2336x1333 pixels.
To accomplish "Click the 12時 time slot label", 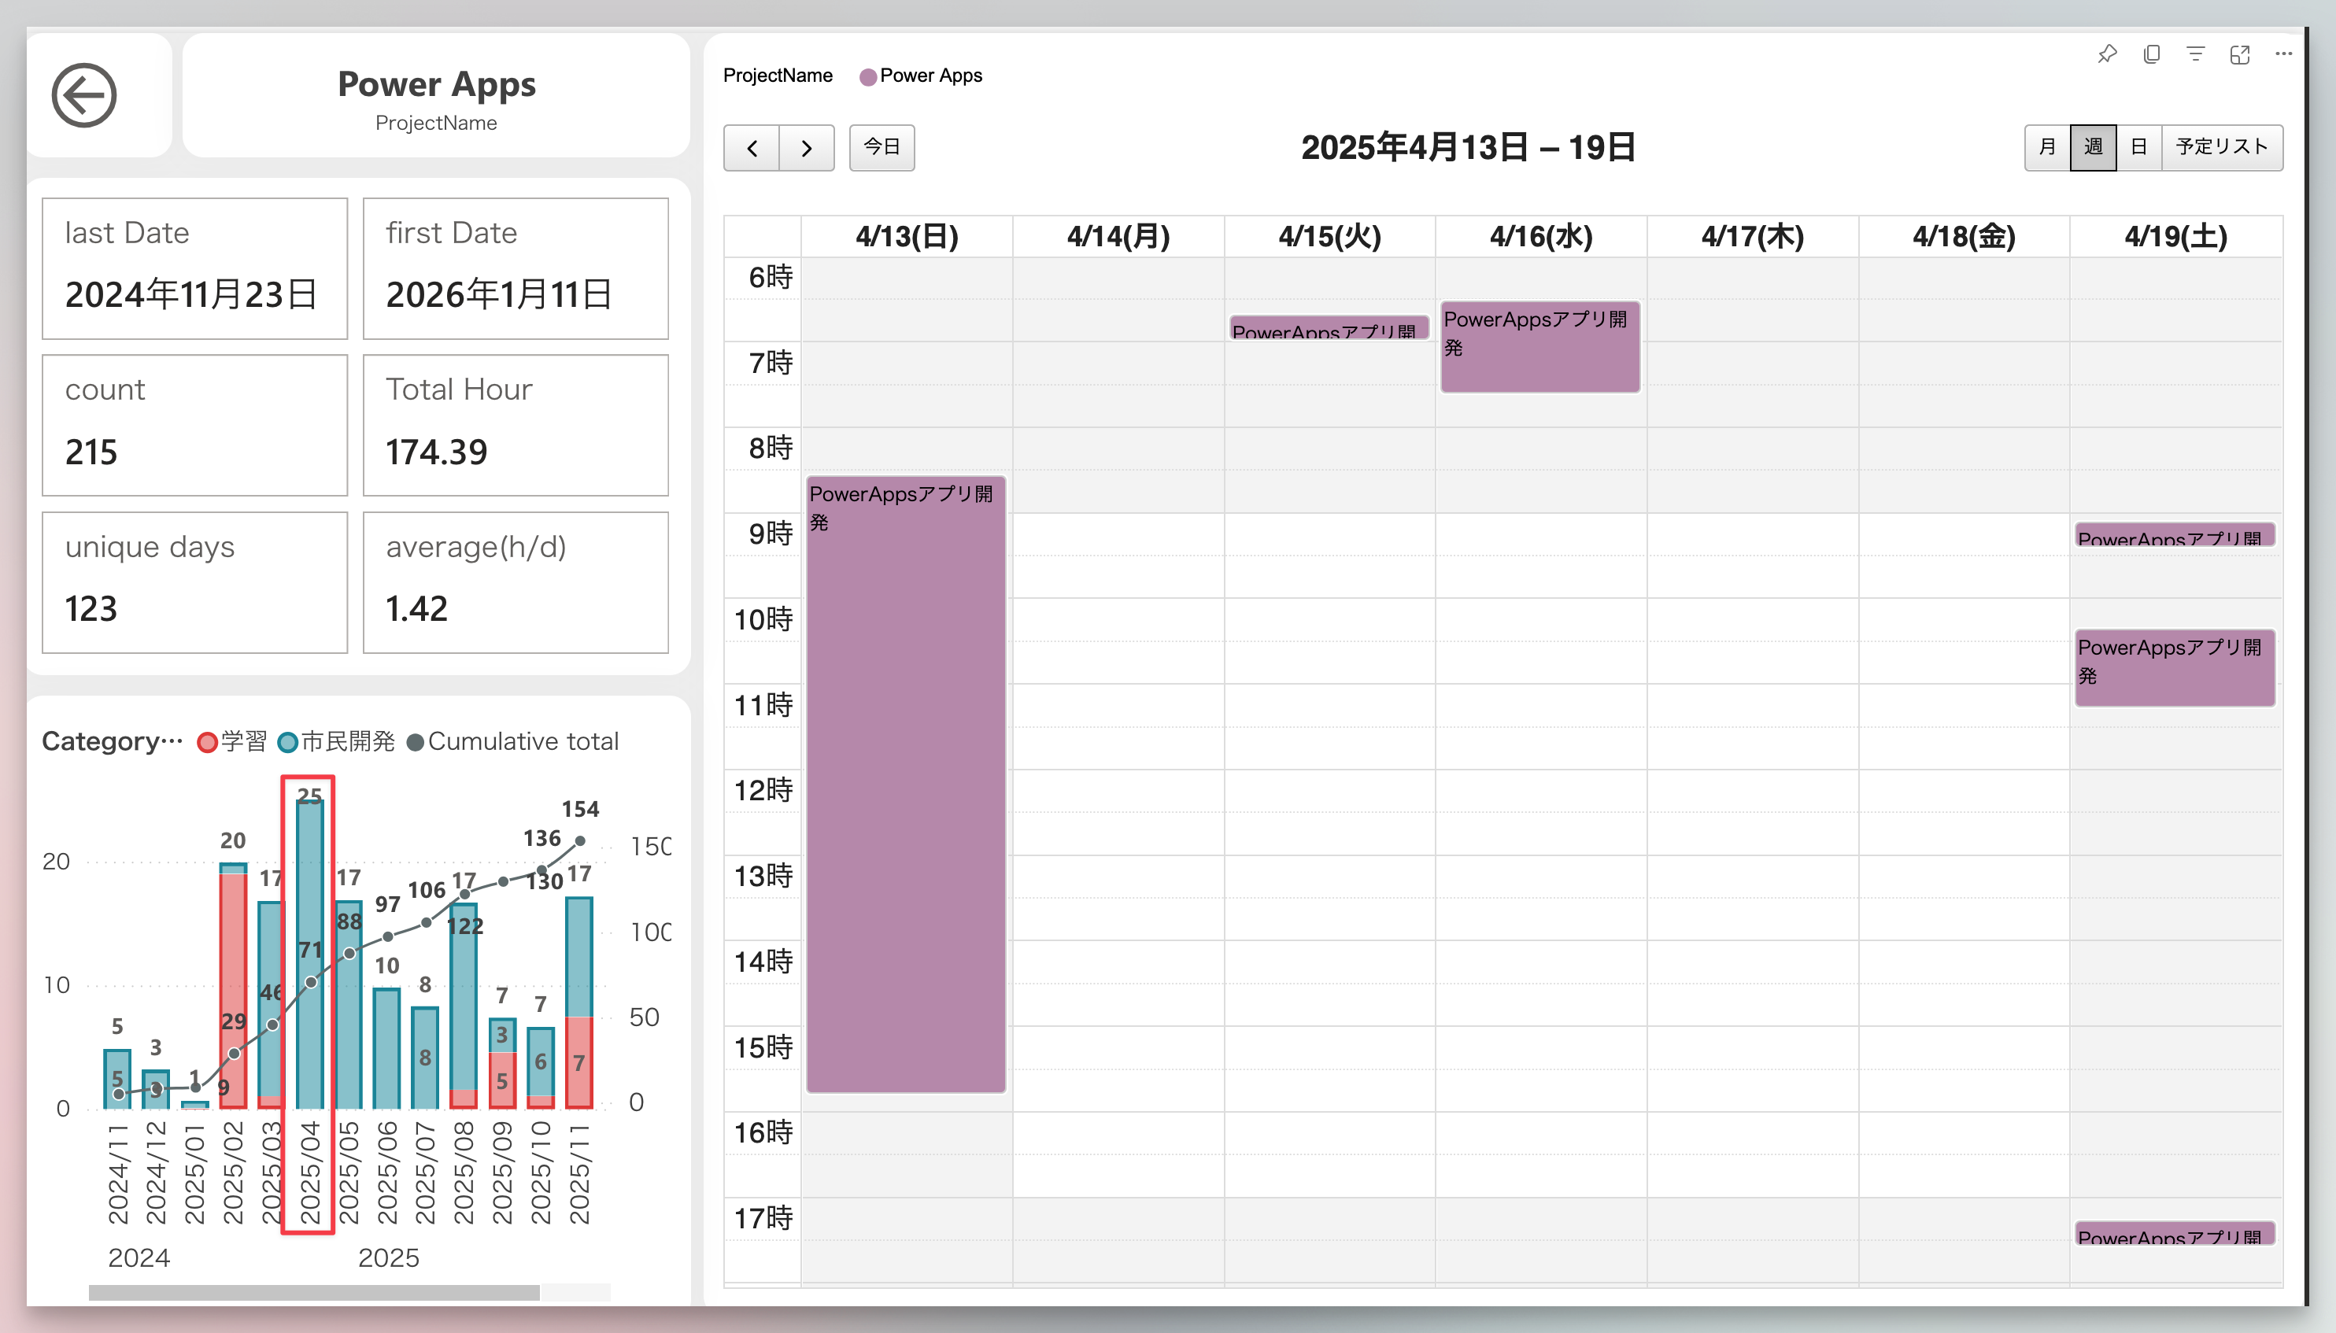I will (763, 790).
